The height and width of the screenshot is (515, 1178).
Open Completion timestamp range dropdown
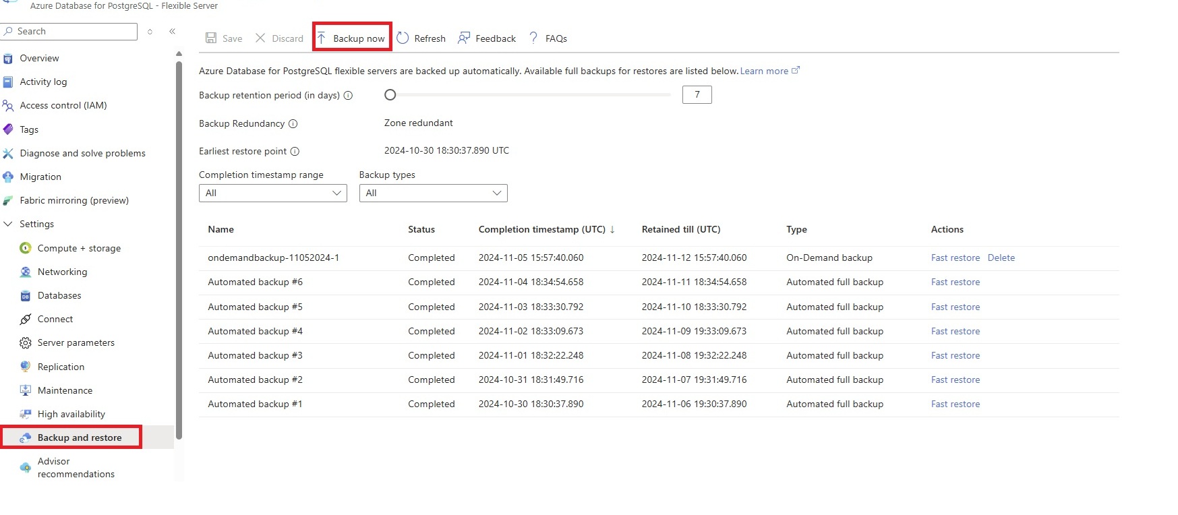click(273, 193)
